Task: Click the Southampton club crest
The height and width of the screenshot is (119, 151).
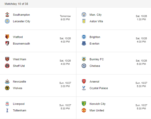Action: (7, 15)
